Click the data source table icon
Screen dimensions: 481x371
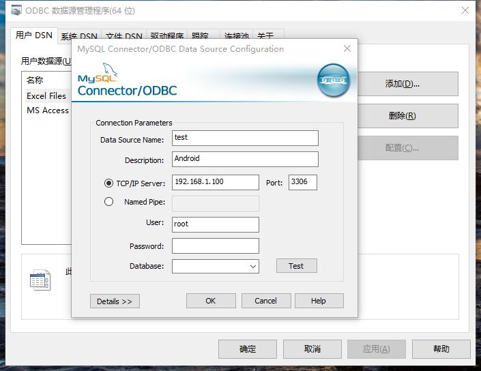[x=40, y=280]
